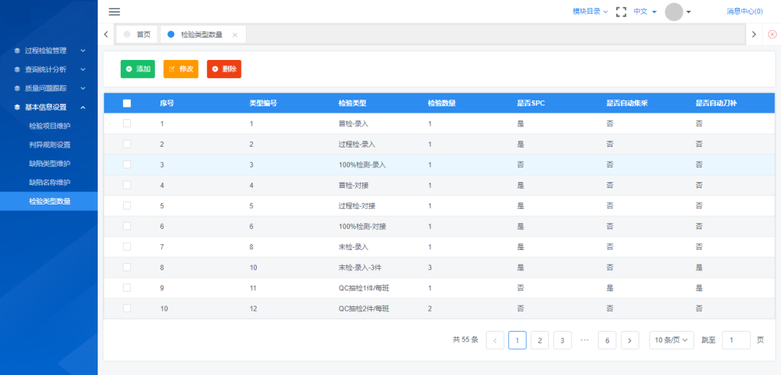Close the 检验类型数量 tab
781x375 pixels.
[235, 35]
